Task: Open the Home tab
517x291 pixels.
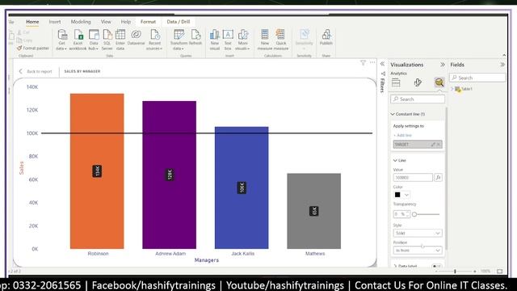Action: (x=32, y=22)
